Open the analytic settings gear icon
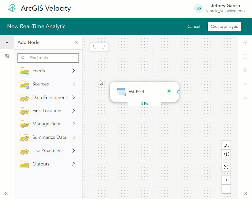 (x=7, y=56)
